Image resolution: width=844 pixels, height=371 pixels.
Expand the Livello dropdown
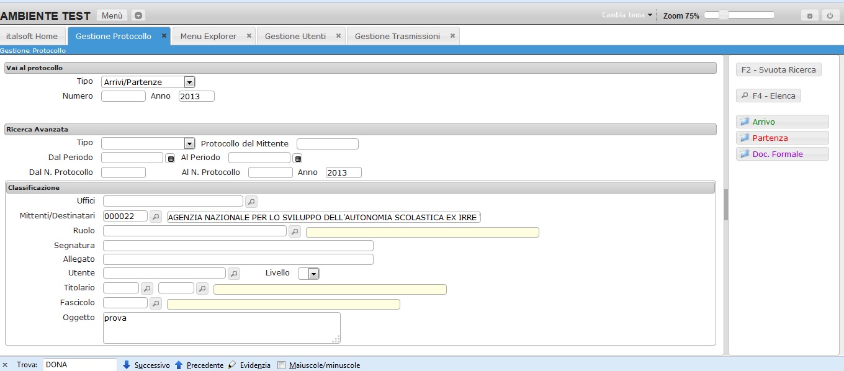(x=313, y=274)
